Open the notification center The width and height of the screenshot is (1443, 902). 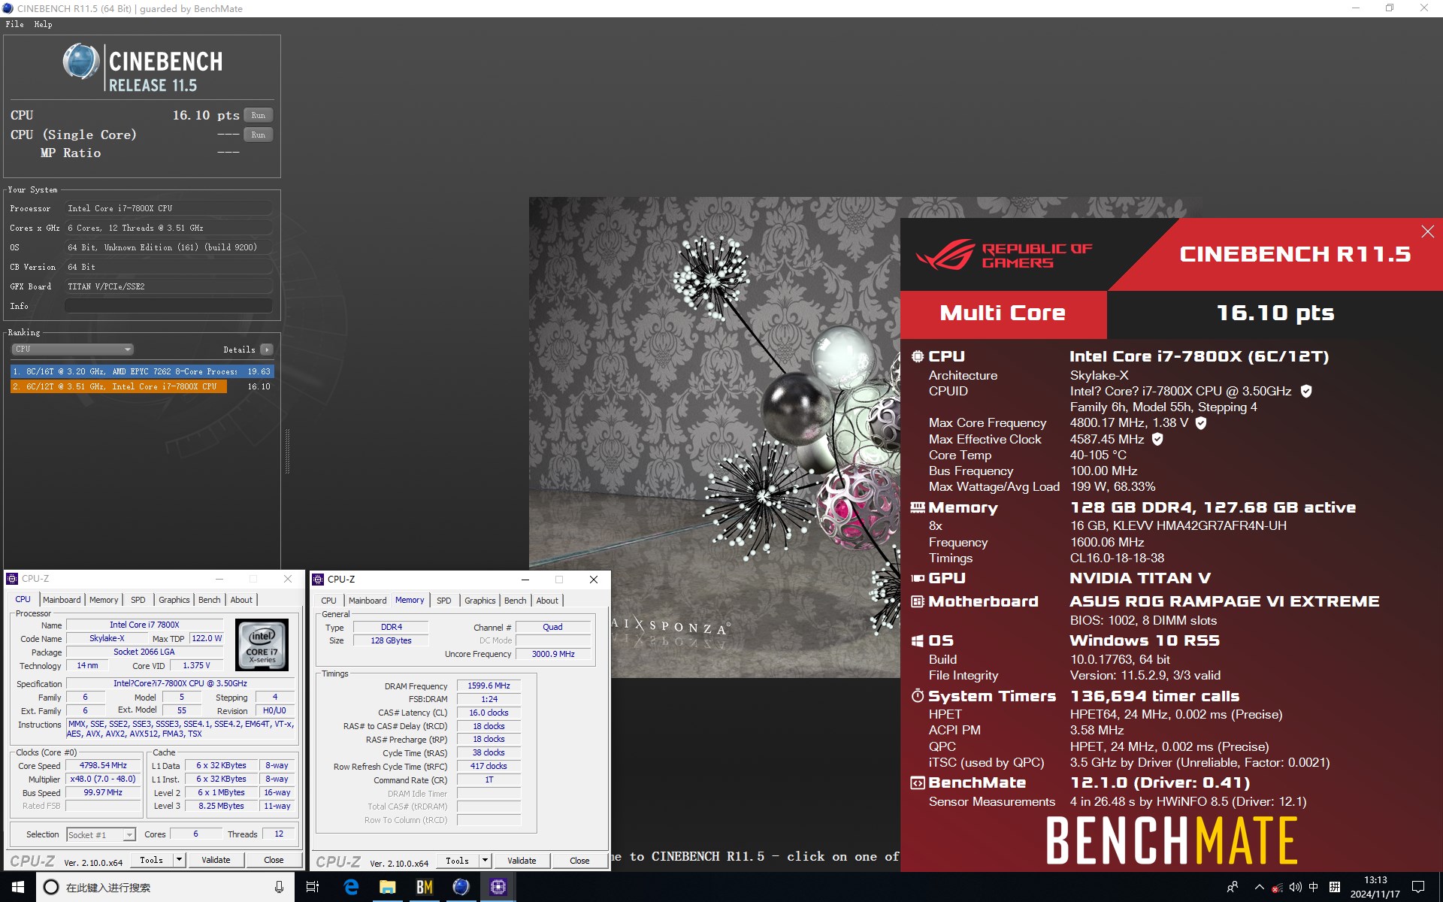[1418, 887]
